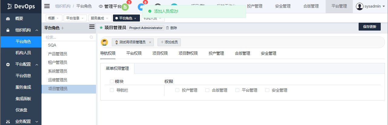This screenshot has width=388, height=125.
Task: Enable the 投产管理 permission checkbox
Action: [177, 90]
